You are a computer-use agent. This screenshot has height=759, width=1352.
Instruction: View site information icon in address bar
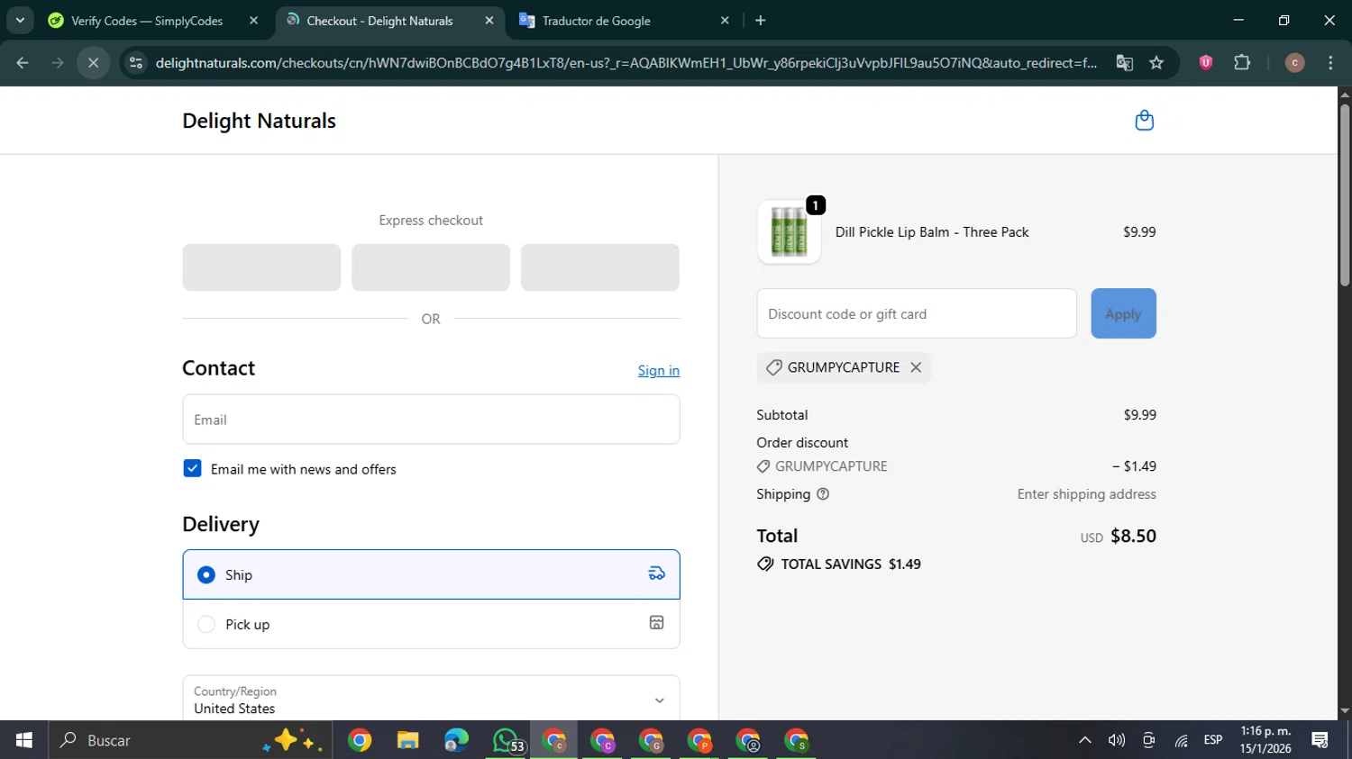pyautogui.click(x=136, y=63)
